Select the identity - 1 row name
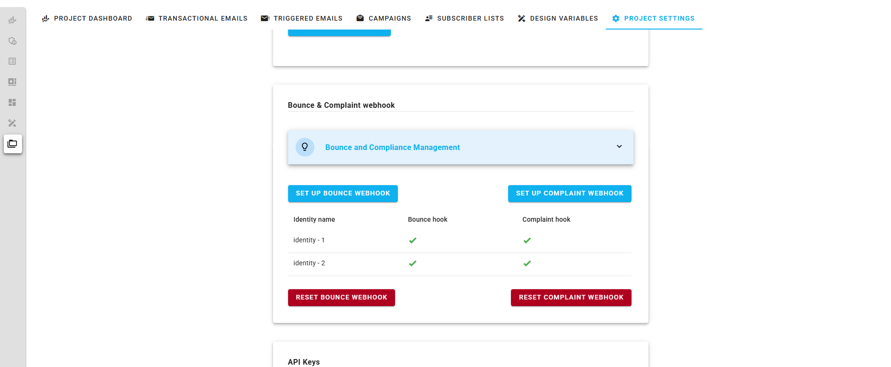 (x=309, y=240)
